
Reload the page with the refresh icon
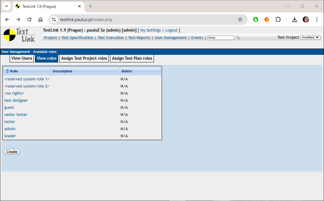click(x=29, y=19)
